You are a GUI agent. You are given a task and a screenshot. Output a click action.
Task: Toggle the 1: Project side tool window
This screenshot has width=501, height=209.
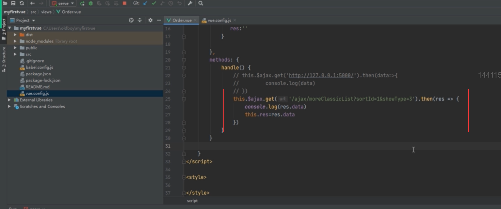tap(4, 29)
